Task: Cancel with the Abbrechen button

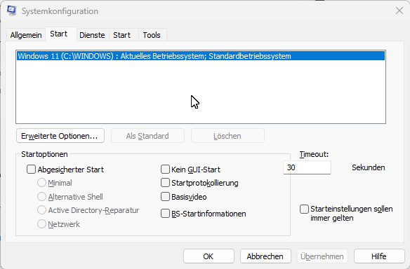Action: coord(265,256)
